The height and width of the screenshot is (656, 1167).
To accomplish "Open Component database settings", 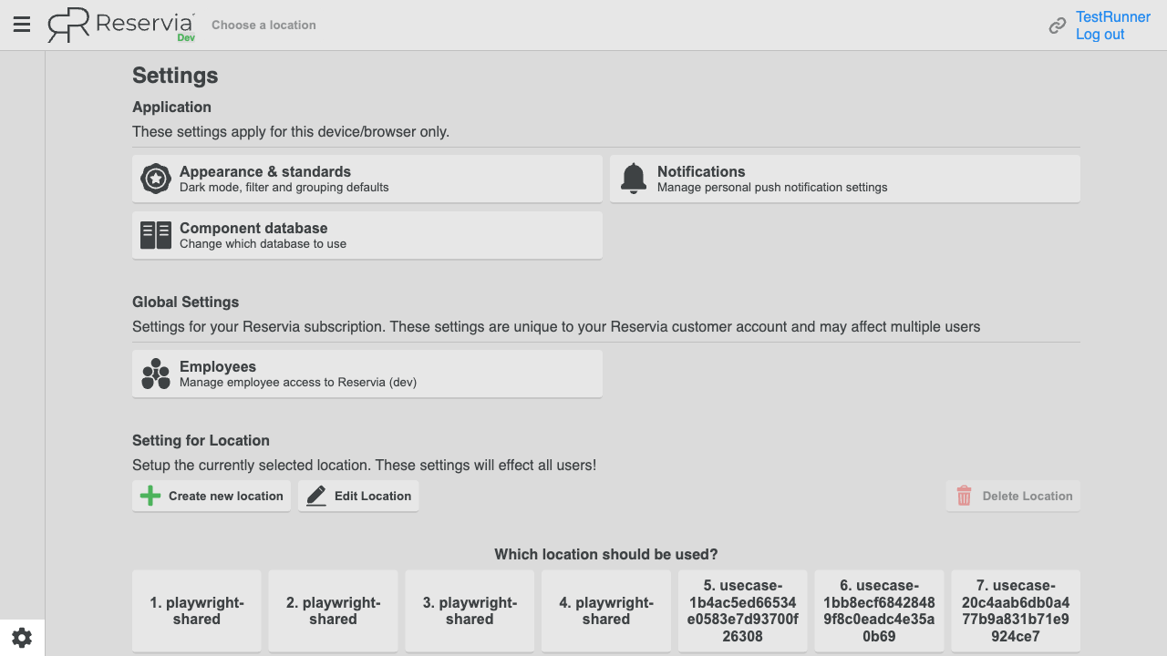I will click(367, 235).
